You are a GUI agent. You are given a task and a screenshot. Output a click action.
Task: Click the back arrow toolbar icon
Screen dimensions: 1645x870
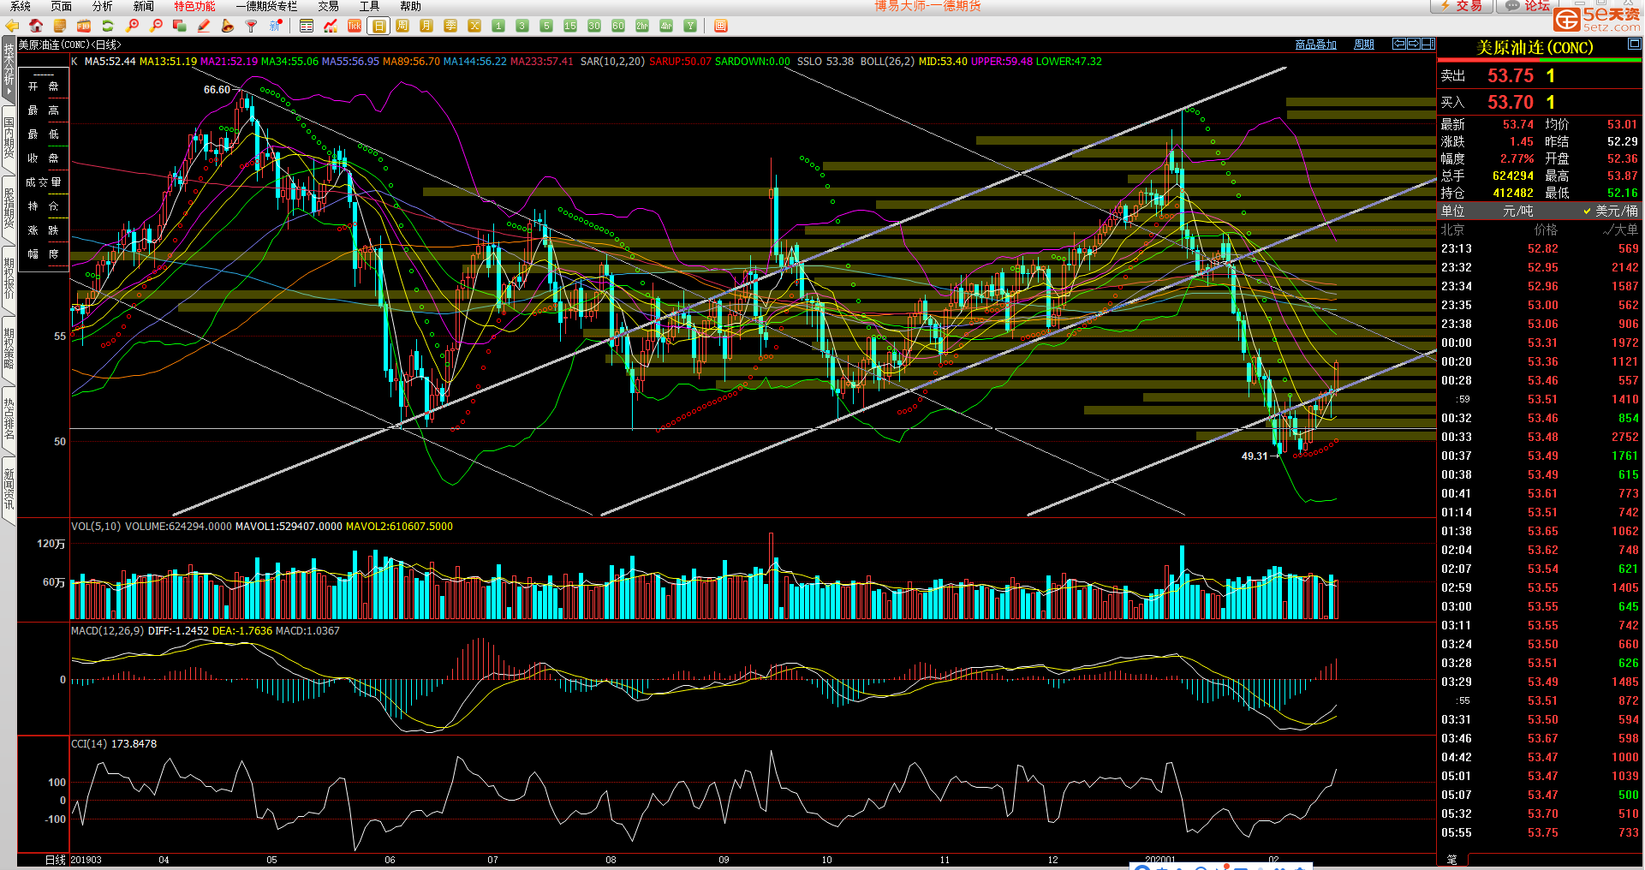12,26
